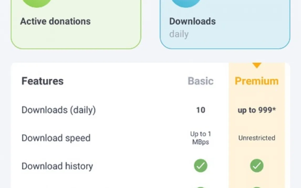The width and height of the screenshot is (301, 188).
Task: Click the "daily" subtitle under Downloads
Action: 179,34
